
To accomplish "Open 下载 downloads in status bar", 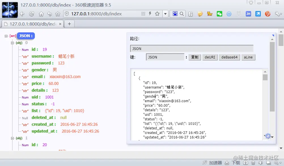I will point(233,163).
